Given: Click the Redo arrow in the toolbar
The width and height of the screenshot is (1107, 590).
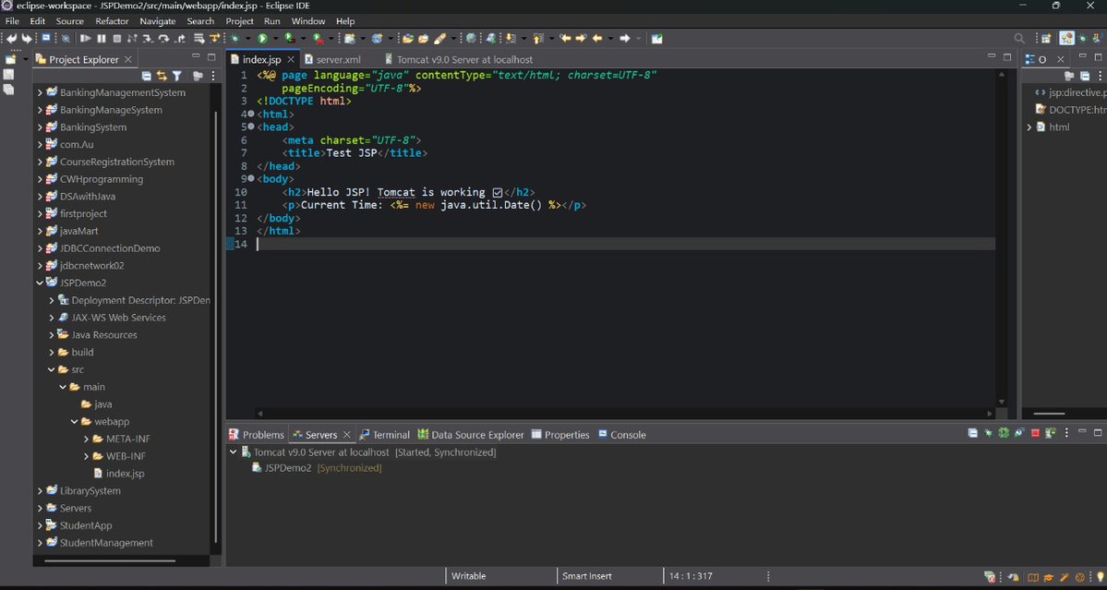Looking at the screenshot, I should (27, 38).
